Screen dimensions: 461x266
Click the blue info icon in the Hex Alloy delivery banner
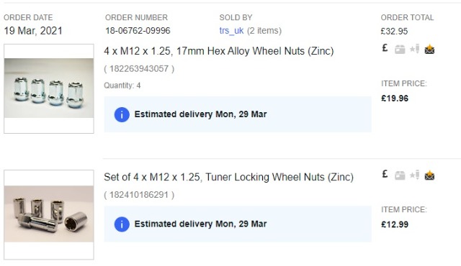[x=122, y=114]
